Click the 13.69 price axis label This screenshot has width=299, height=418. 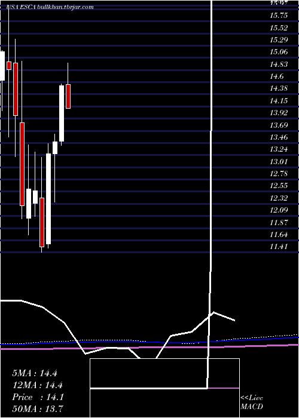click(x=279, y=125)
